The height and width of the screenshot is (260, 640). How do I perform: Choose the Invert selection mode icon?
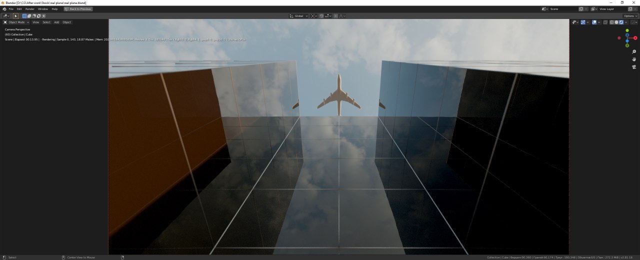(x=38, y=16)
